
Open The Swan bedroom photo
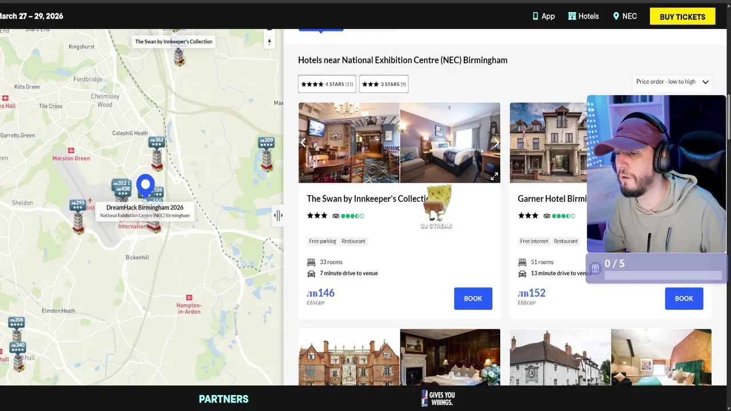450,143
